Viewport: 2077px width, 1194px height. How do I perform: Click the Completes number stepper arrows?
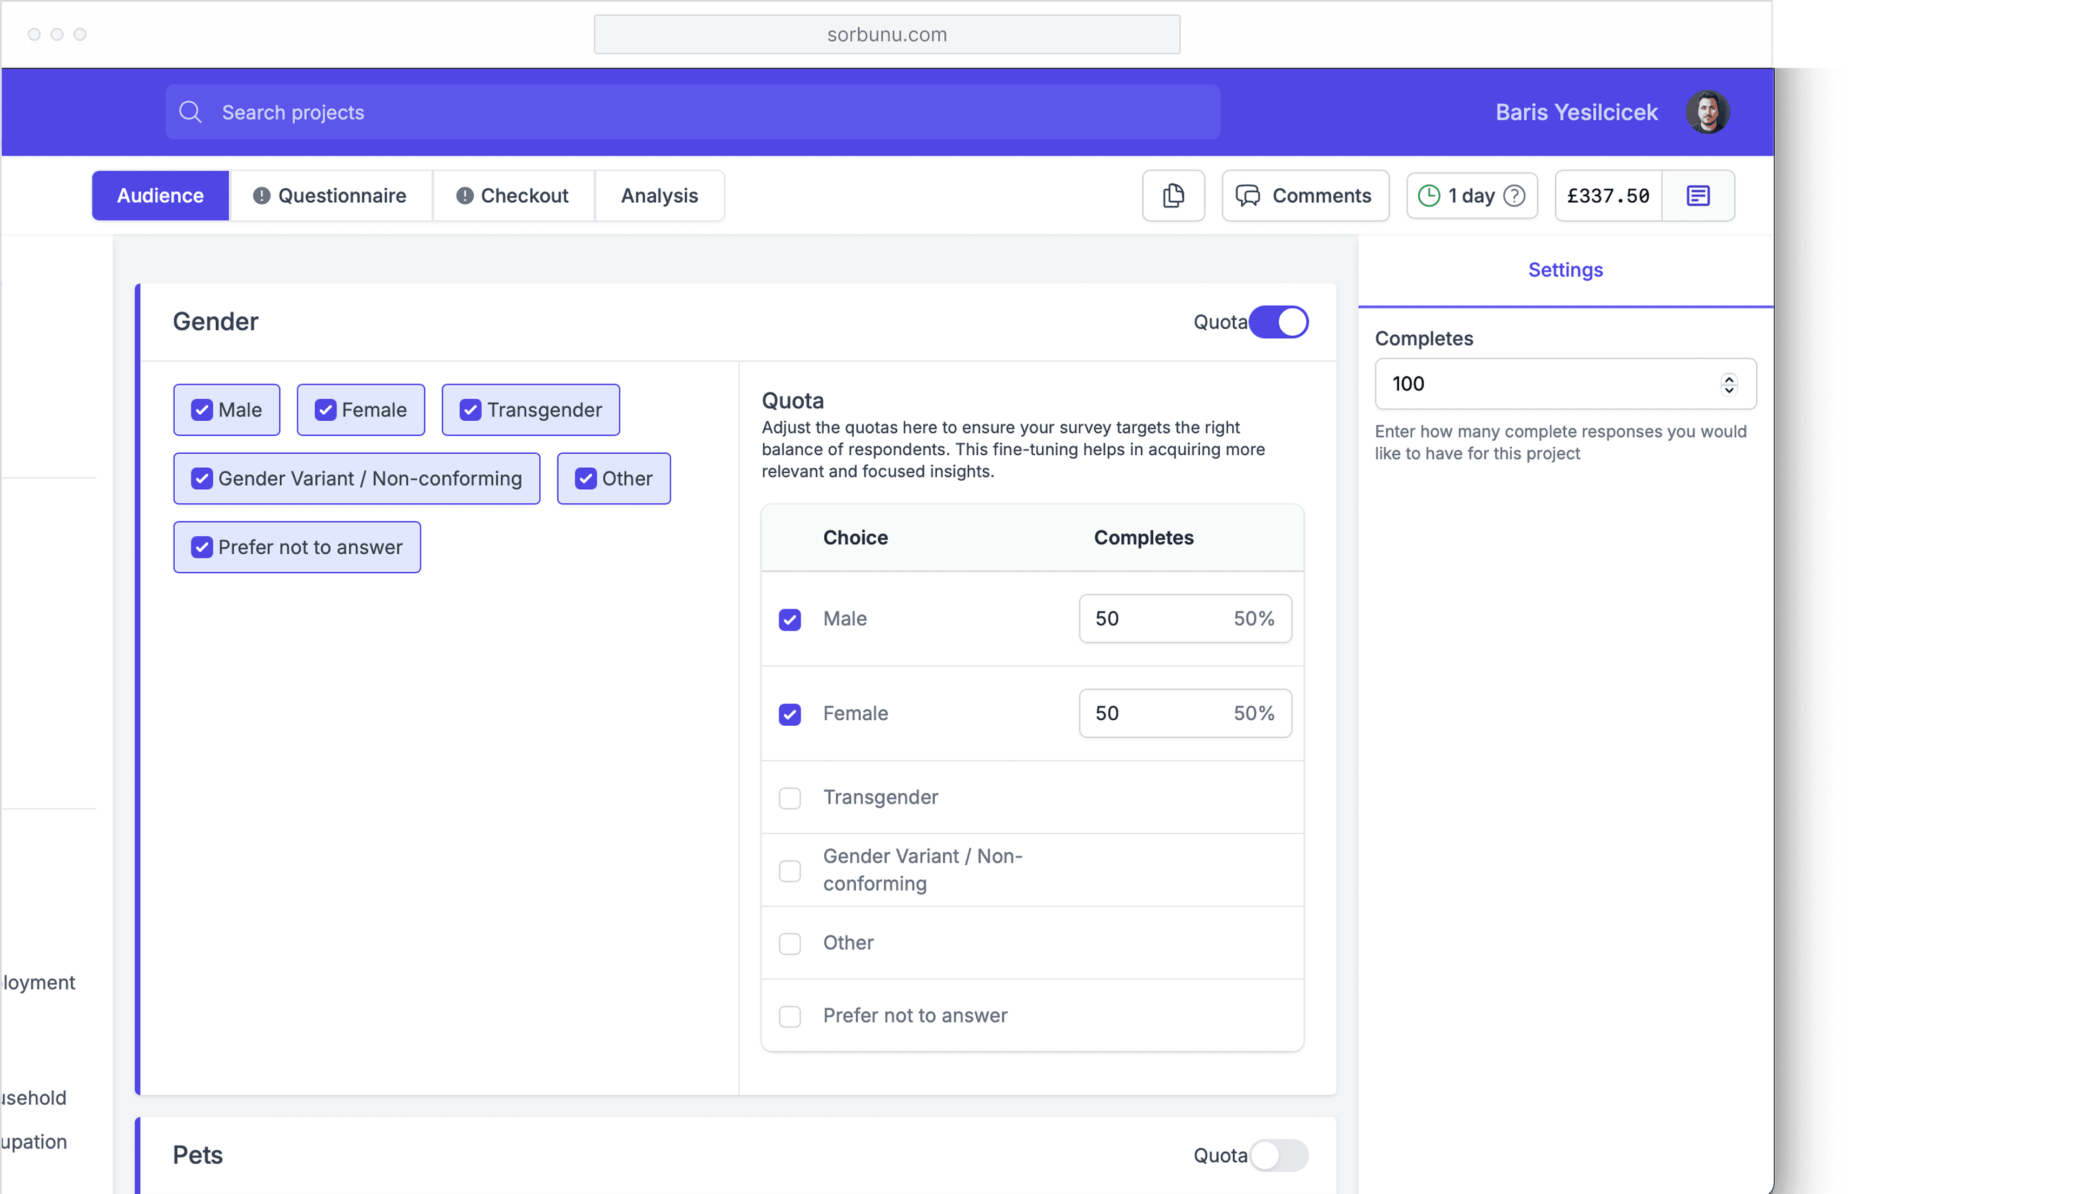point(1729,384)
